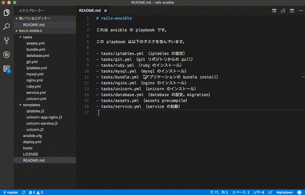This screenshot has width=305, height=195.
Task: Select README.md at bottom of file tree
Action: [x=33, y=160]
